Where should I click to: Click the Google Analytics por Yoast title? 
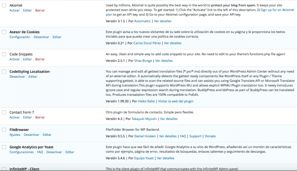pyautogui.click(x=31, y=147)
